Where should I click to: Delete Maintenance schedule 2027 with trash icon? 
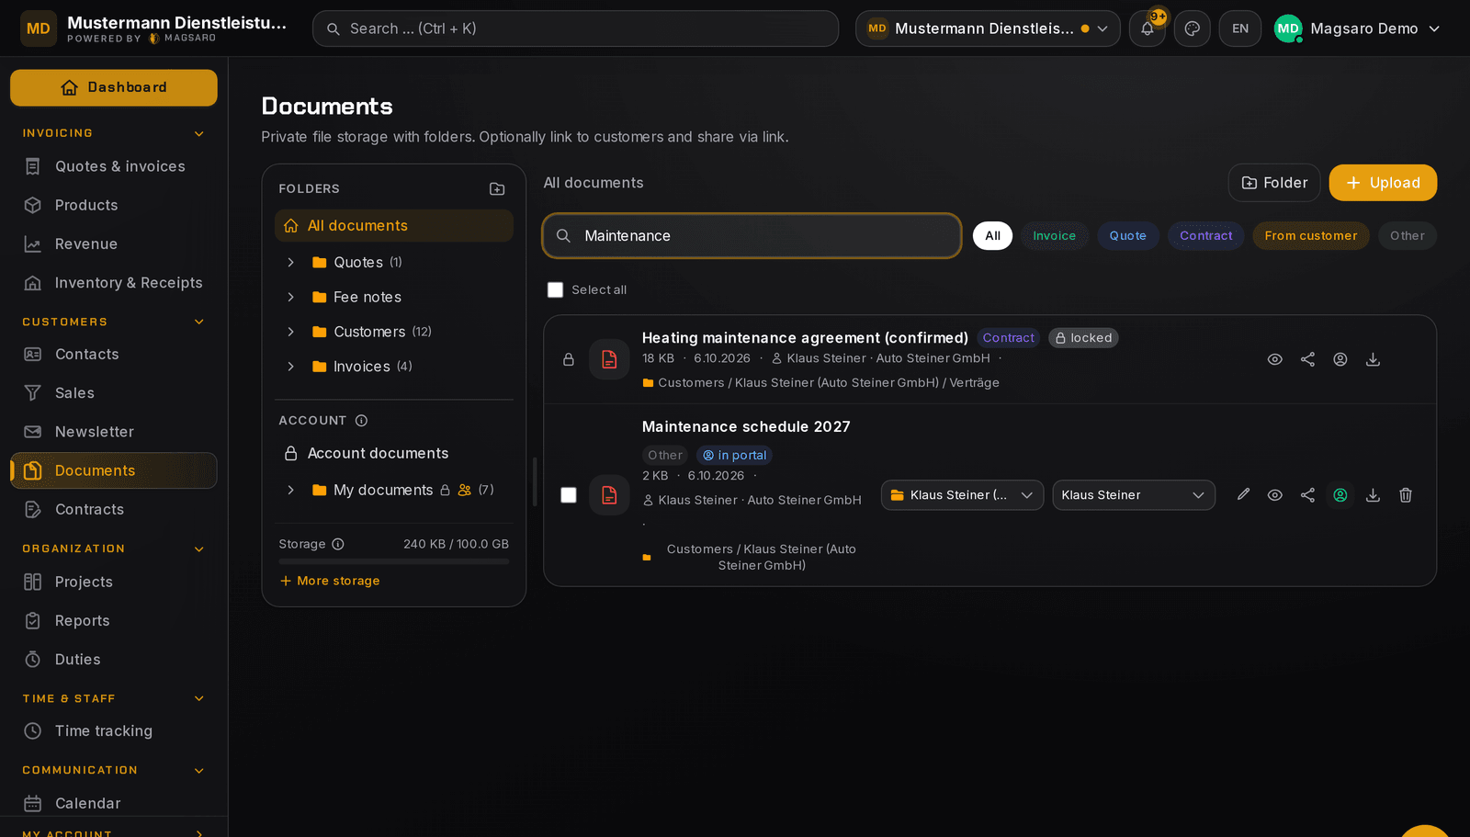click(1406, 495)
